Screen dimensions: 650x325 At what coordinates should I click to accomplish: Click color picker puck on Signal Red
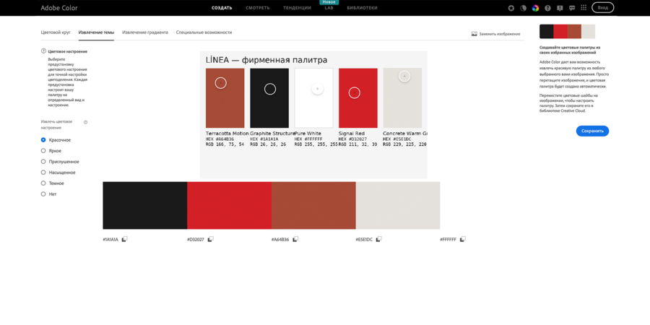[x=354, y=93]
